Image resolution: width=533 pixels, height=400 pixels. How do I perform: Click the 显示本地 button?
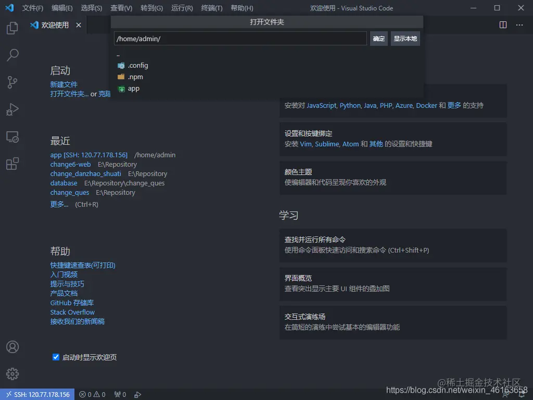pyautogui.click(x=405, y=39)
